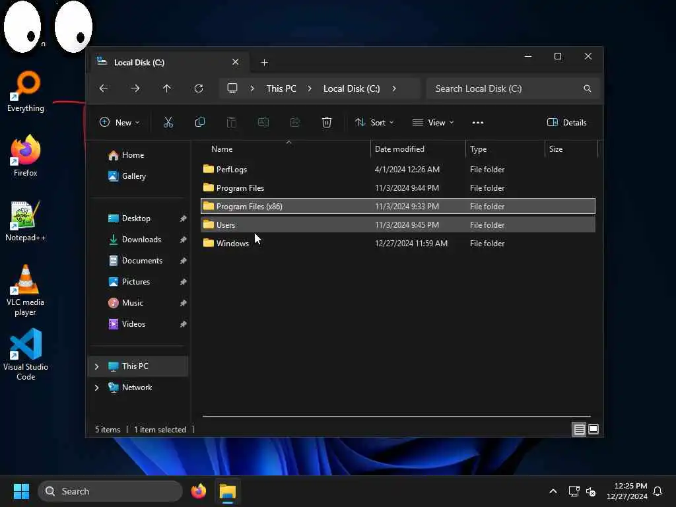Sort by the Name column header

[x=222, y=149]
